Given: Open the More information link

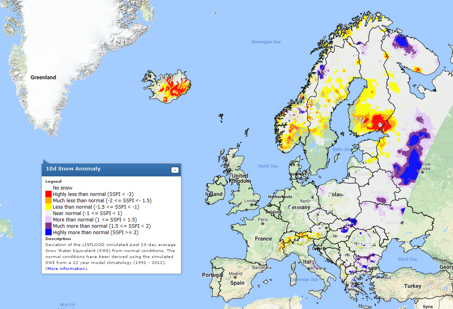Looking at the screenshot, I should pos(66,268).
